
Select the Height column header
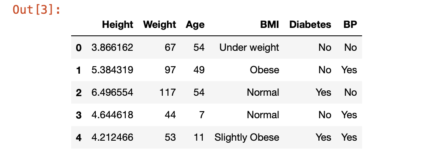pyautogui.click(x=117, y=25)
